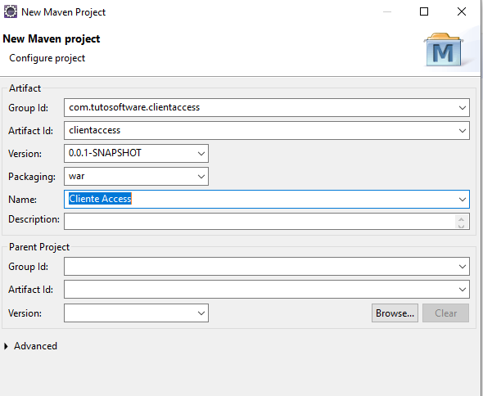Open the Parent Project Artifact Id dropdown arrow

tap(462, 289)
